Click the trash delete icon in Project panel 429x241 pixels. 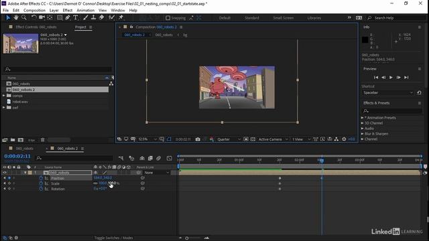point(42,140)
